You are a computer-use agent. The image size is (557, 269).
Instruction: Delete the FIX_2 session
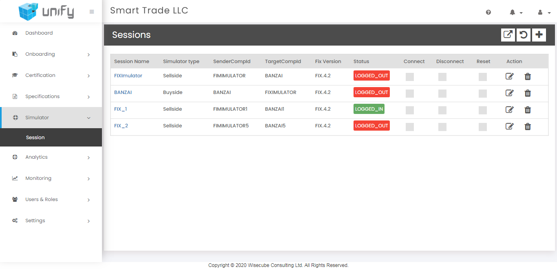528,126
